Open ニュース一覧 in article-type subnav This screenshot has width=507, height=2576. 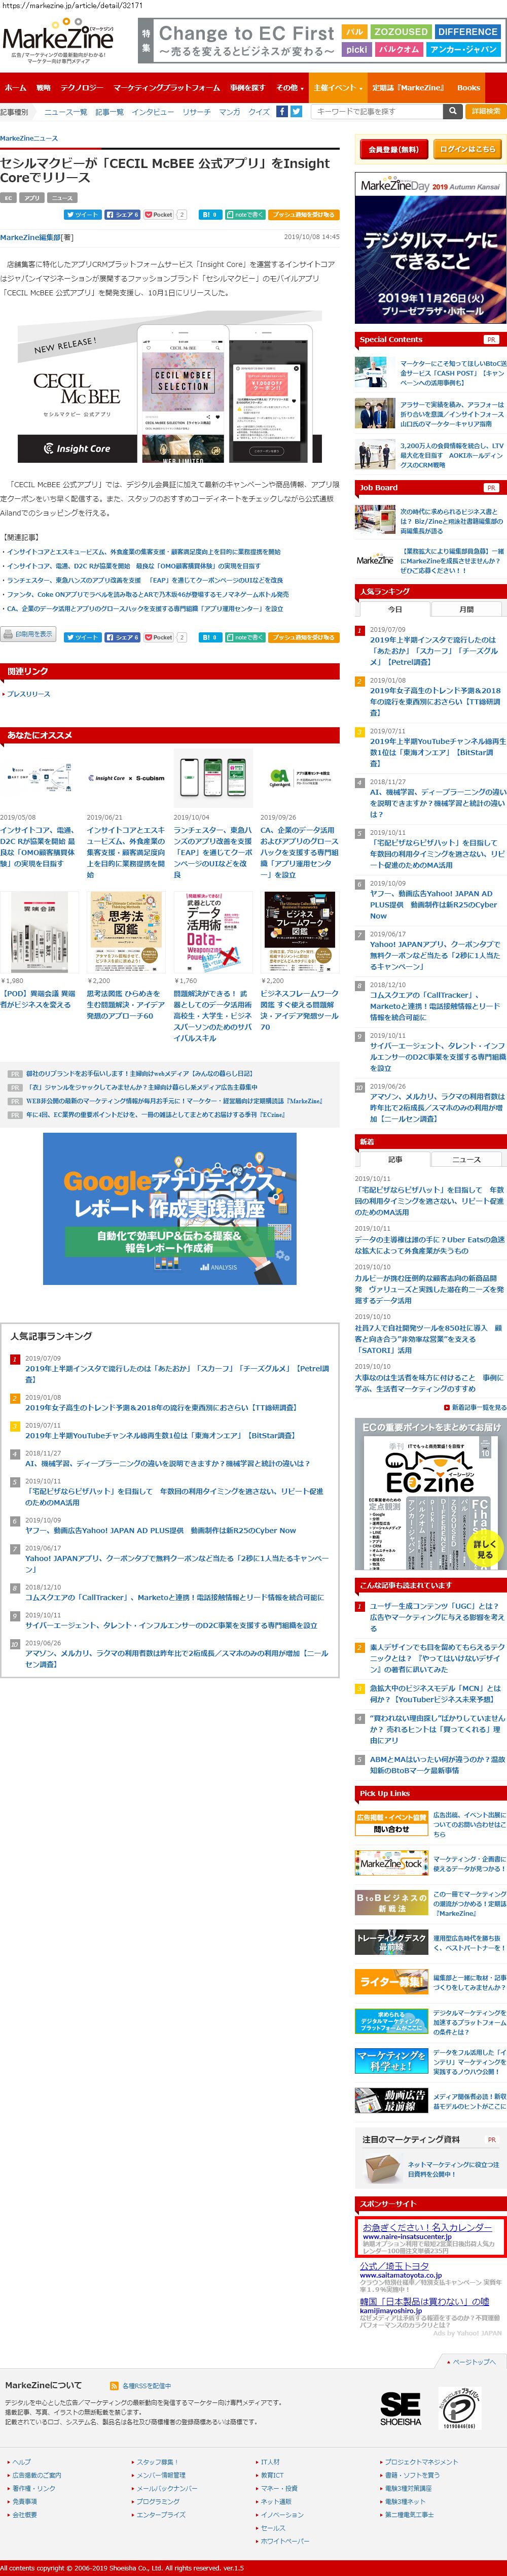click(x=65, y=112)
